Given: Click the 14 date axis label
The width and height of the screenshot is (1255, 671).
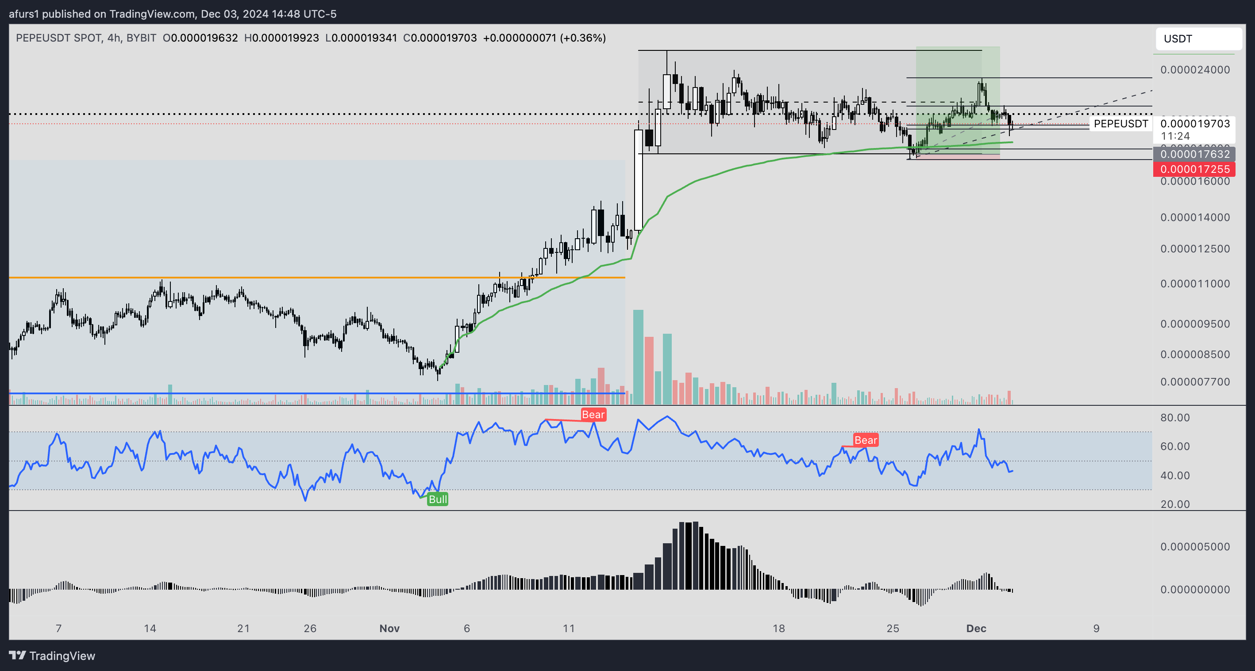Looking at the screenshot, I should [150, 628].
